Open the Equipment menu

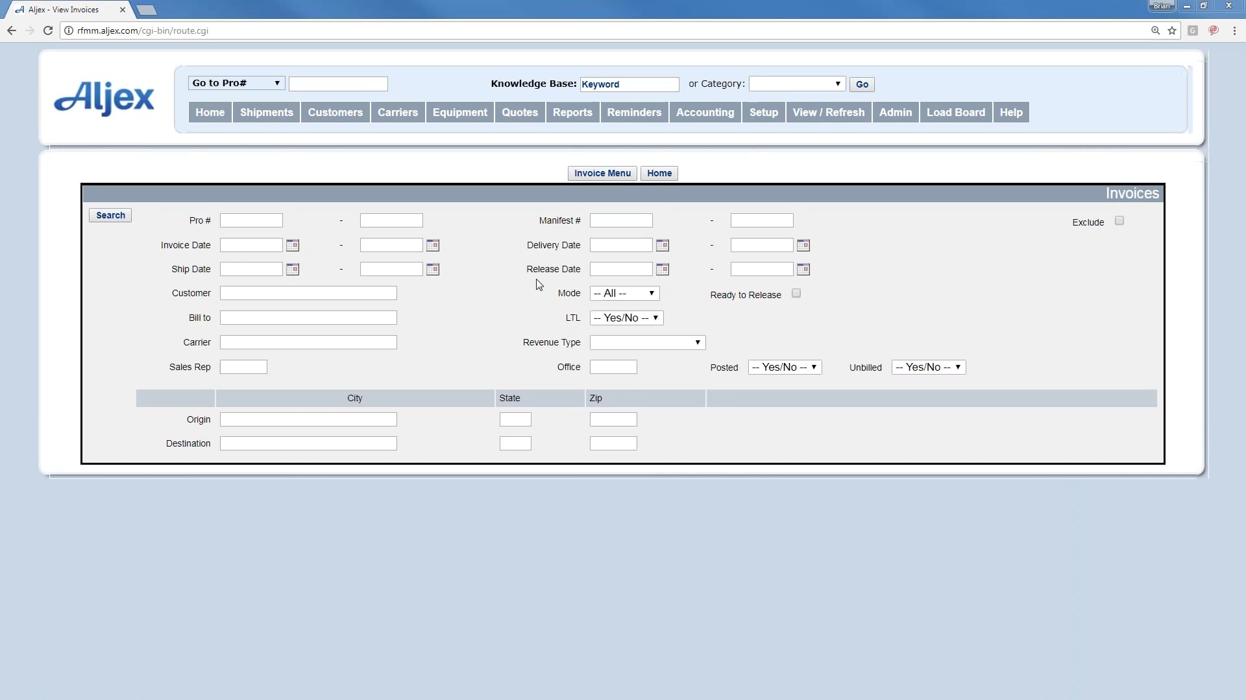point(460,112)
